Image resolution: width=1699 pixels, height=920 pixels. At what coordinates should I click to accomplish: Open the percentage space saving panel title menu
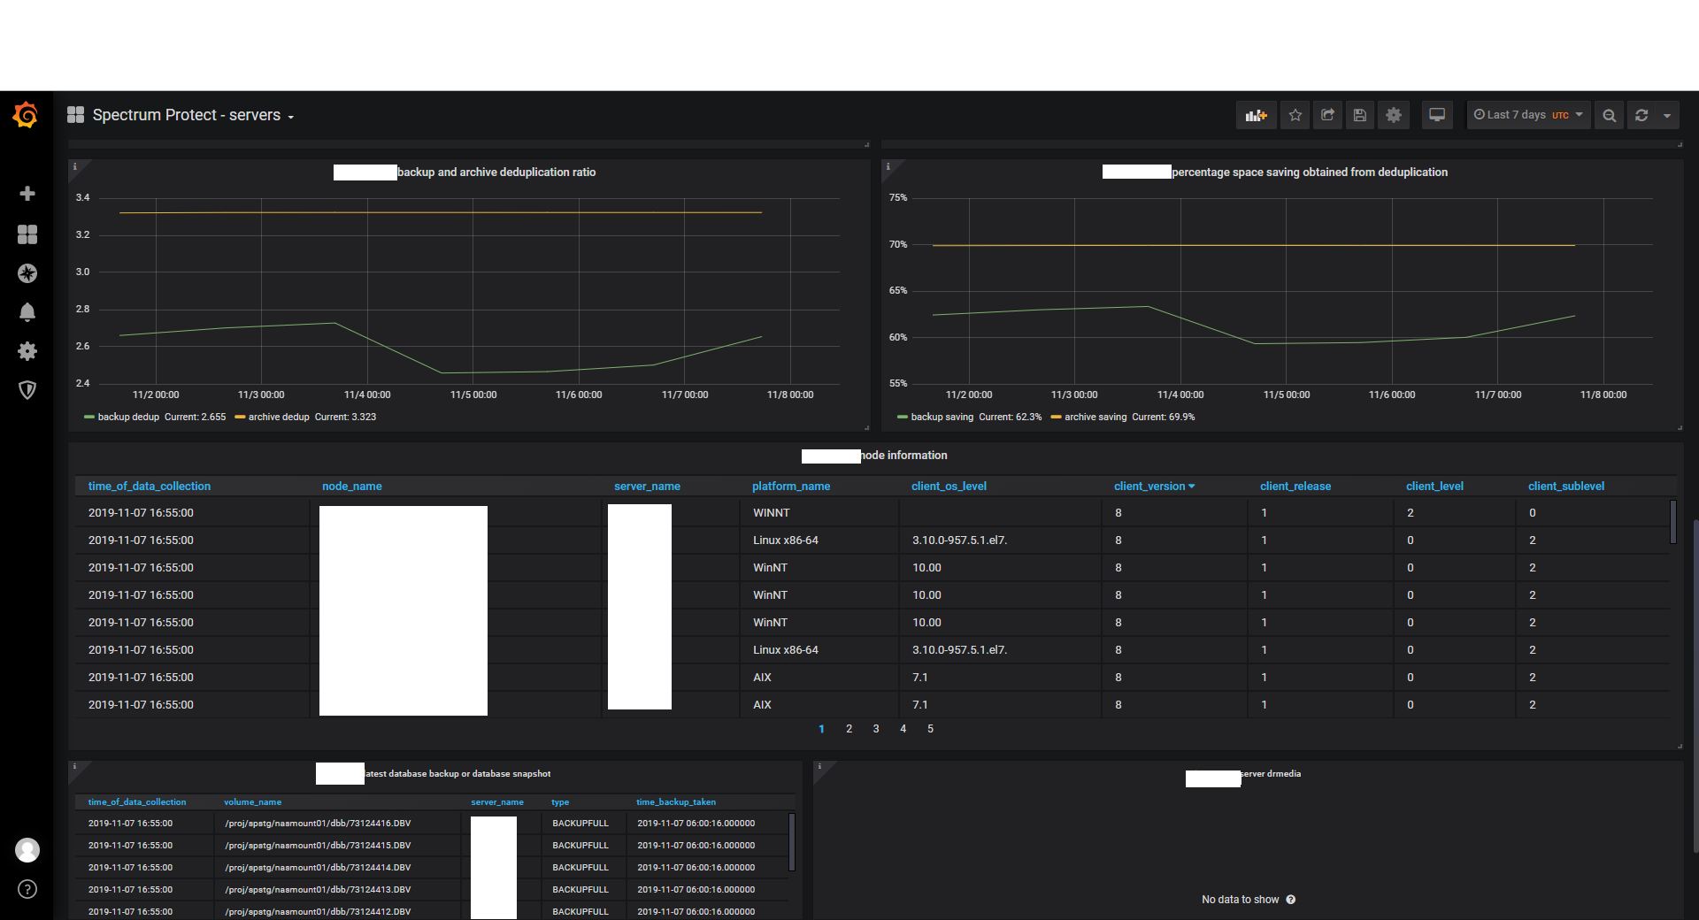pos(1310,172)
